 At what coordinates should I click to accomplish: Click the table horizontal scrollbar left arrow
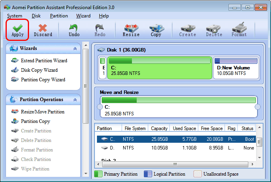[98, 164]
